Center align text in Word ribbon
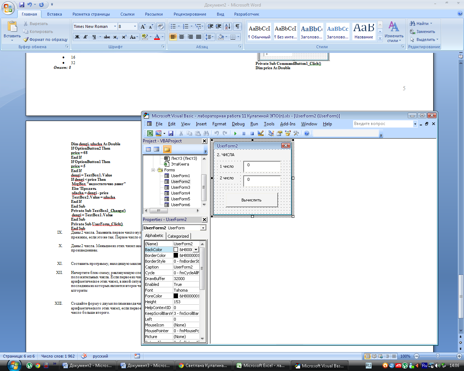Viewport: 464px width, 371px height. pyautogui.click(x=182, y=37)
